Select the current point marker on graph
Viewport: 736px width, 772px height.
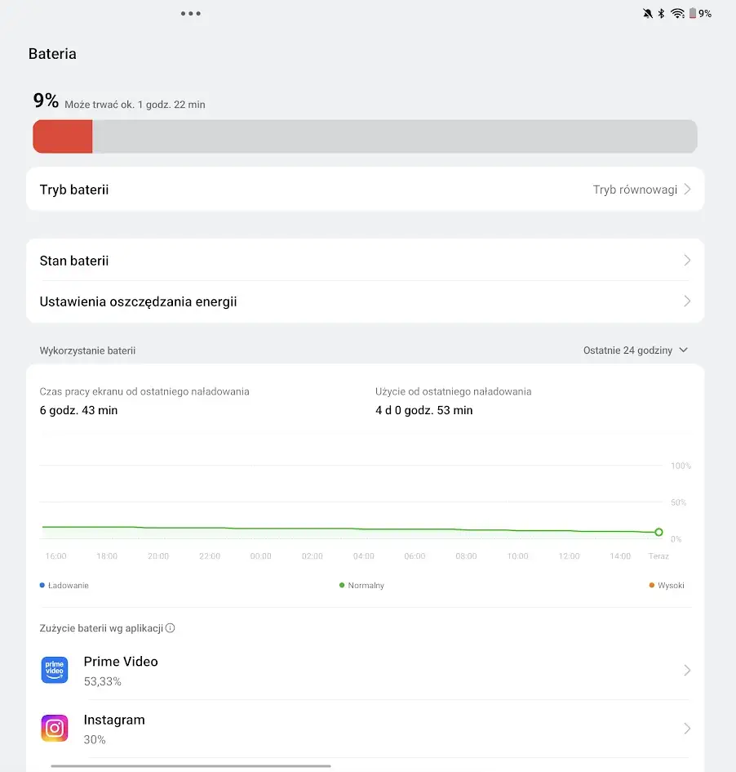point(658,532)
